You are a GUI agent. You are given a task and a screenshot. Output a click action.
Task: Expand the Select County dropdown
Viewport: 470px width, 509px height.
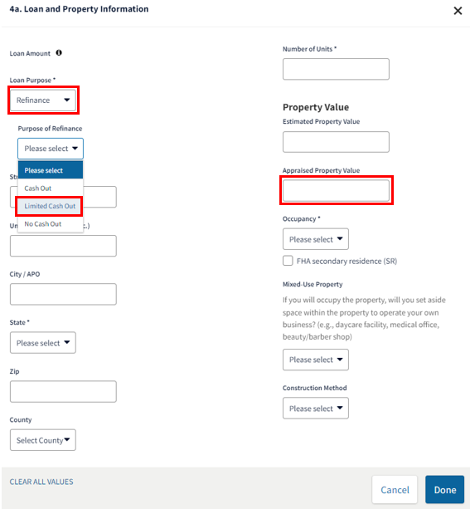(43, 440)
